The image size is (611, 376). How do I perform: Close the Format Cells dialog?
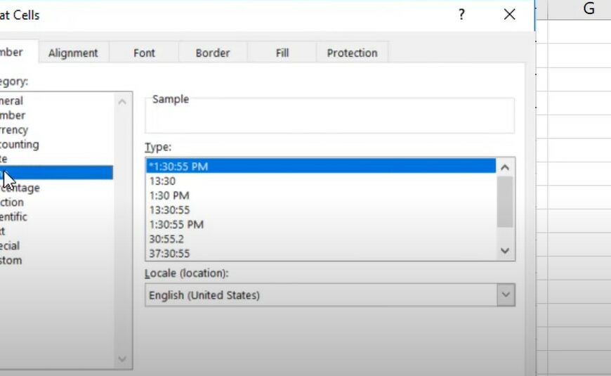click(x=509, y=15)
